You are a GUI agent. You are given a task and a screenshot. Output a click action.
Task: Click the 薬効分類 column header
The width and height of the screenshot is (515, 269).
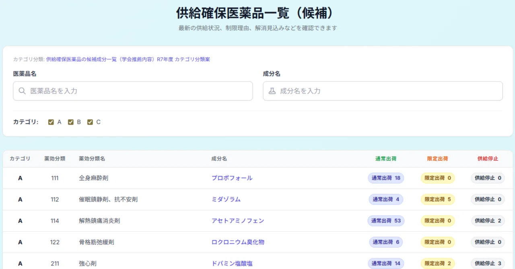click(55, 159)
